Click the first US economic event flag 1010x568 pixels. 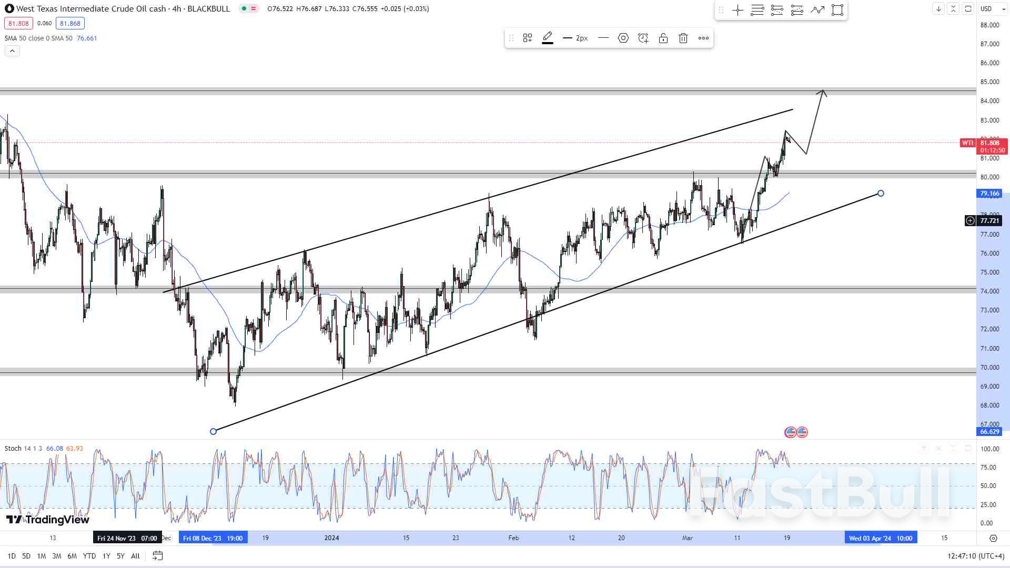coord(790,432)
